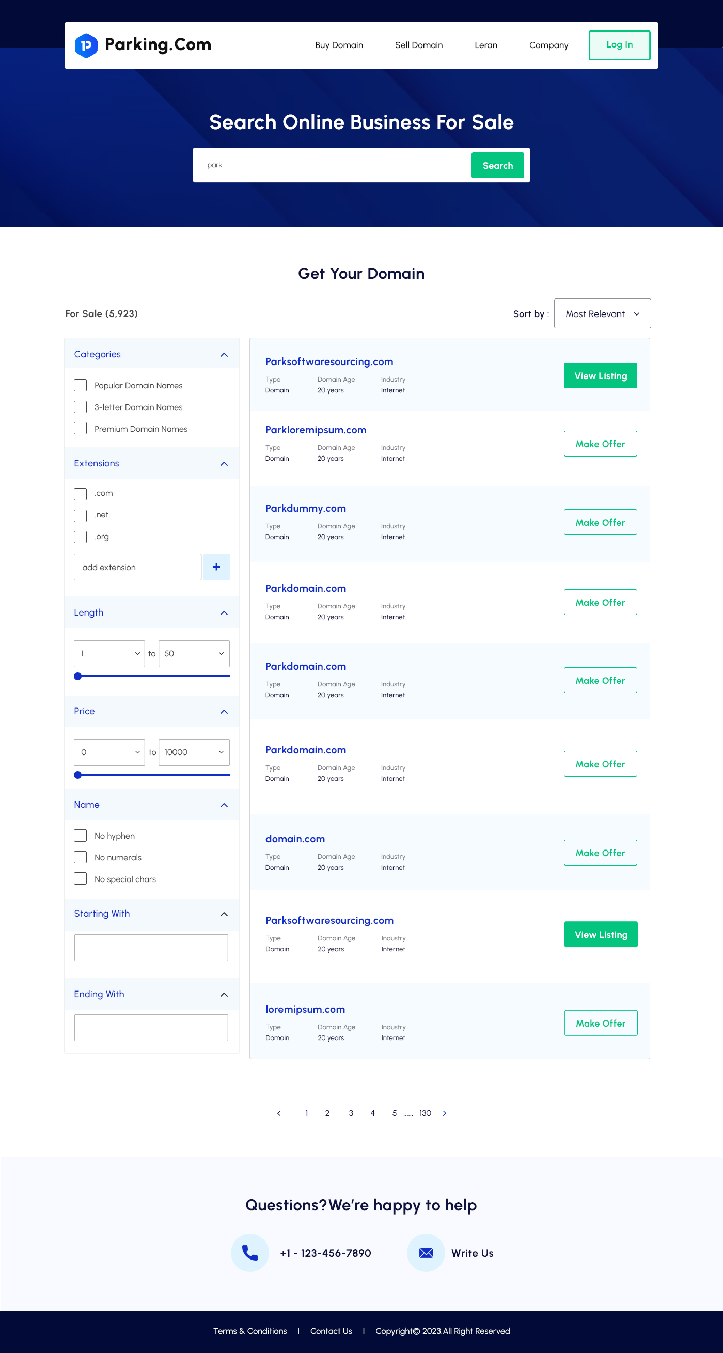This screenshot has height=1353, width=723.
Task: Open the minimum length dropdown showing 1
Action: pyautogui.click(x=109, y=653)
